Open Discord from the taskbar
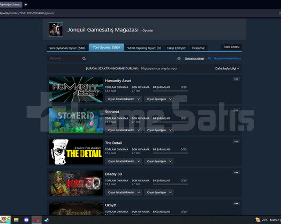This screenshot has width=281, height=224. (26, 220)
